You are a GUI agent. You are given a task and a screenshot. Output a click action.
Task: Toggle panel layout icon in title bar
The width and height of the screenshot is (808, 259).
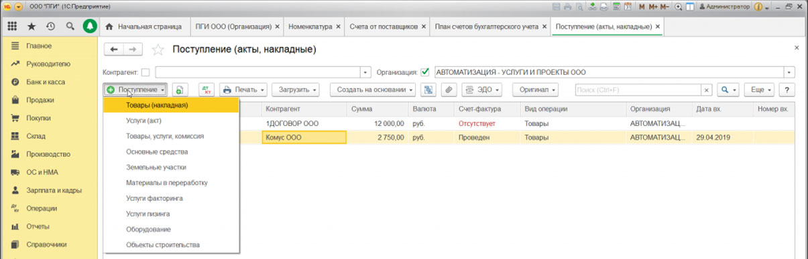point(690,7)
